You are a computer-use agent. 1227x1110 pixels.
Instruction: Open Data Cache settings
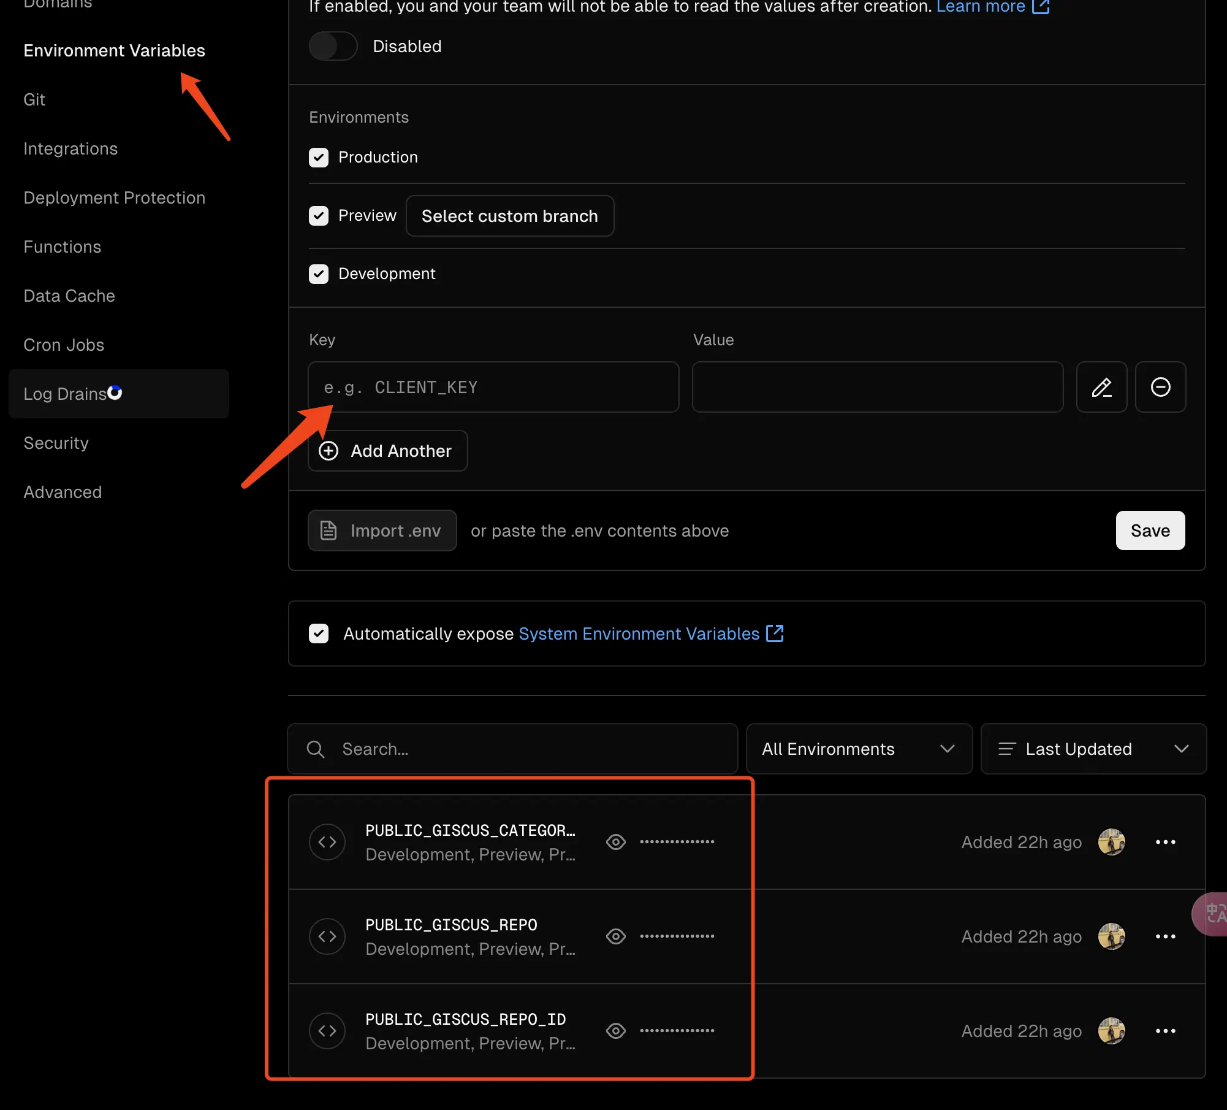69,296
